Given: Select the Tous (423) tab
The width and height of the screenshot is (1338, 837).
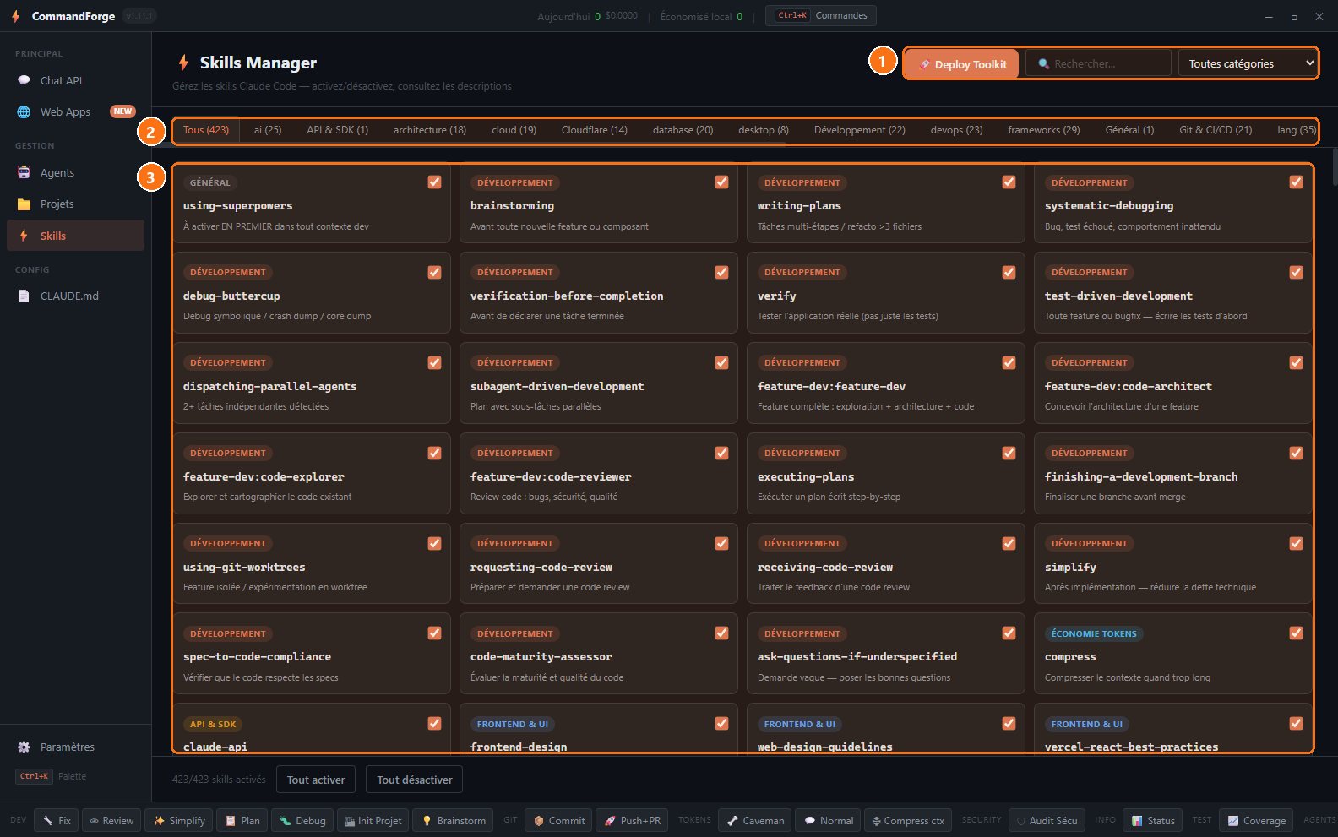Looking at the screenshot, I should pyautogui.click(x=206, y=130).
